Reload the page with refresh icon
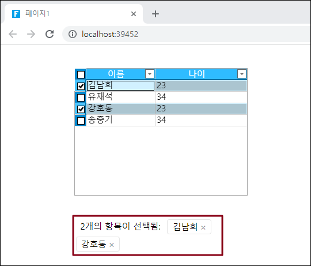The height and width of the screenshot is (266, 311). 50,34
